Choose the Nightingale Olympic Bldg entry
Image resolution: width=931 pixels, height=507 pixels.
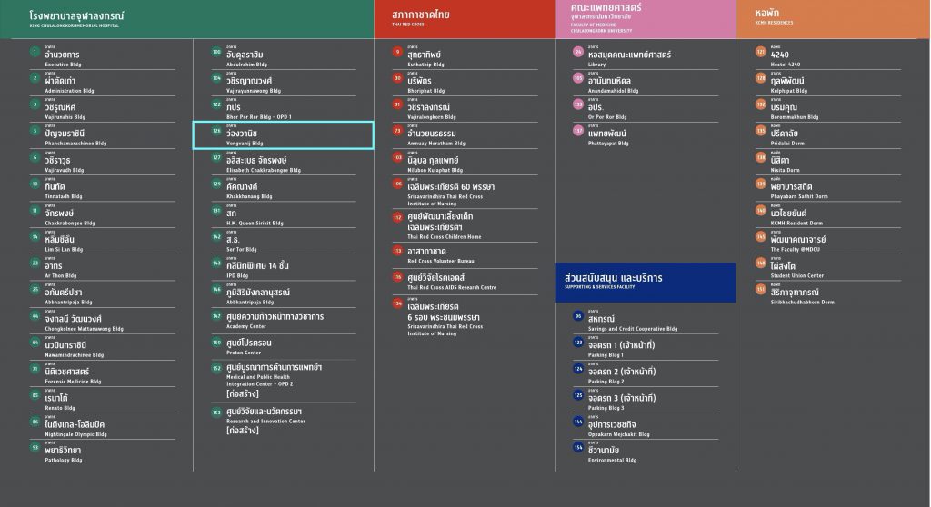102,426
